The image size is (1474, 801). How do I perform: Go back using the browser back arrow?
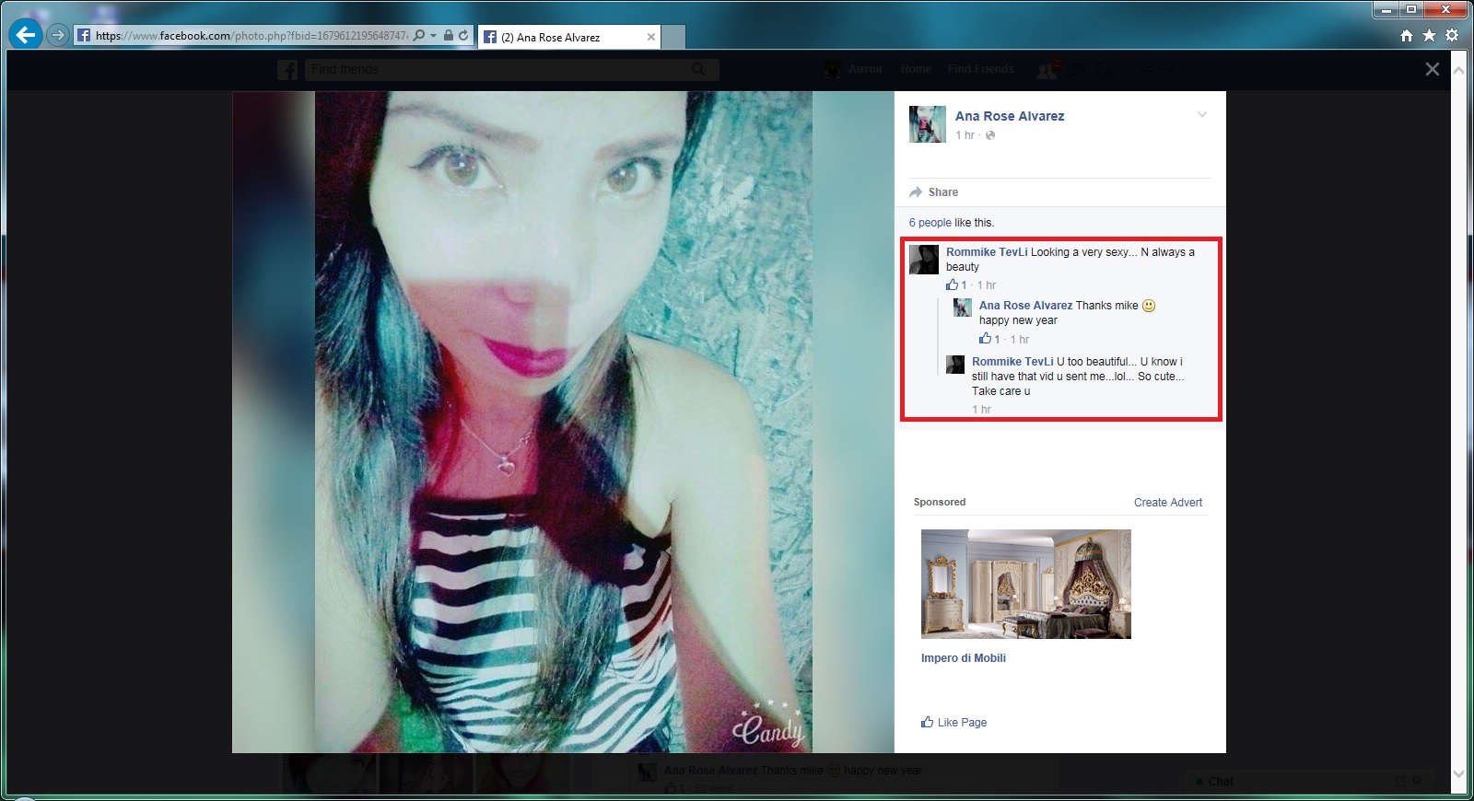(x=26, y=36)
